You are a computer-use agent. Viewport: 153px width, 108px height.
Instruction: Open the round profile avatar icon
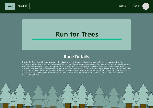(146, 6)
